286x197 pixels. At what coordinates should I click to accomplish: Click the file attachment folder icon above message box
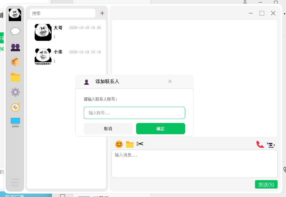(x=130, y=144)
